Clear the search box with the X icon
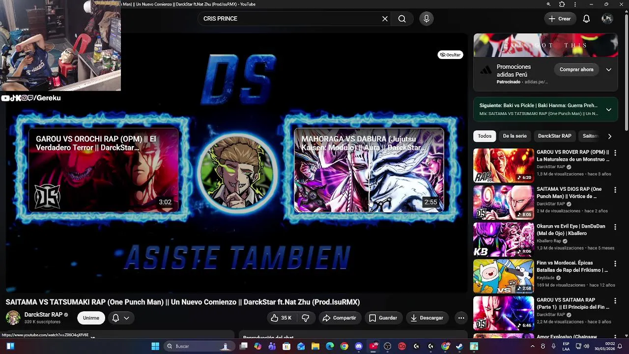 (385, 19)
